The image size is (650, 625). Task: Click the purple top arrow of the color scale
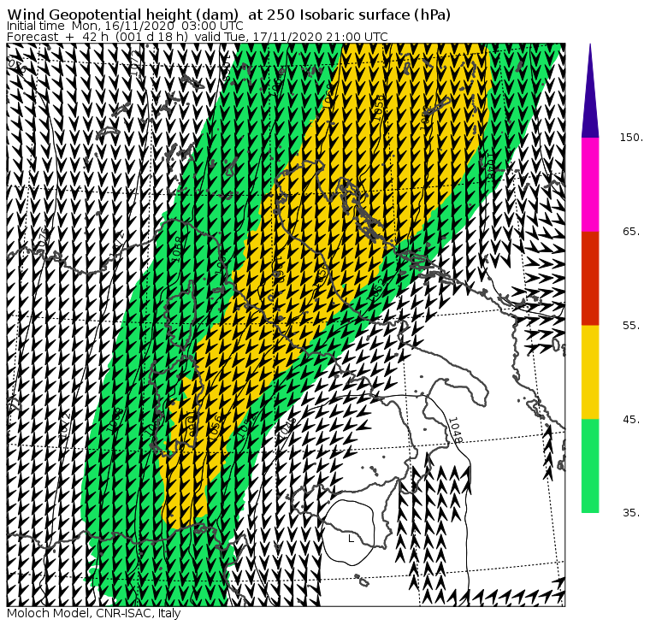coord(590,91)
